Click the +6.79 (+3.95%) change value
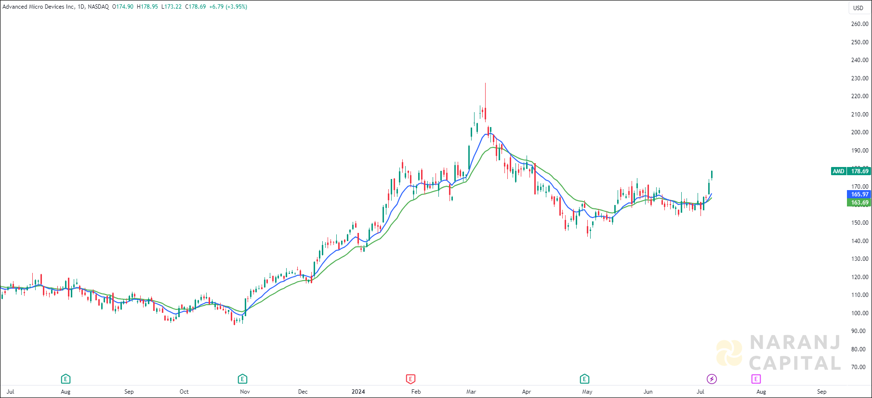872x398 pixels. click(x=228, y=7)
